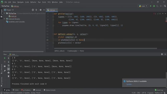
Task: Fold the grille function definition
Action: pos(53,14)
